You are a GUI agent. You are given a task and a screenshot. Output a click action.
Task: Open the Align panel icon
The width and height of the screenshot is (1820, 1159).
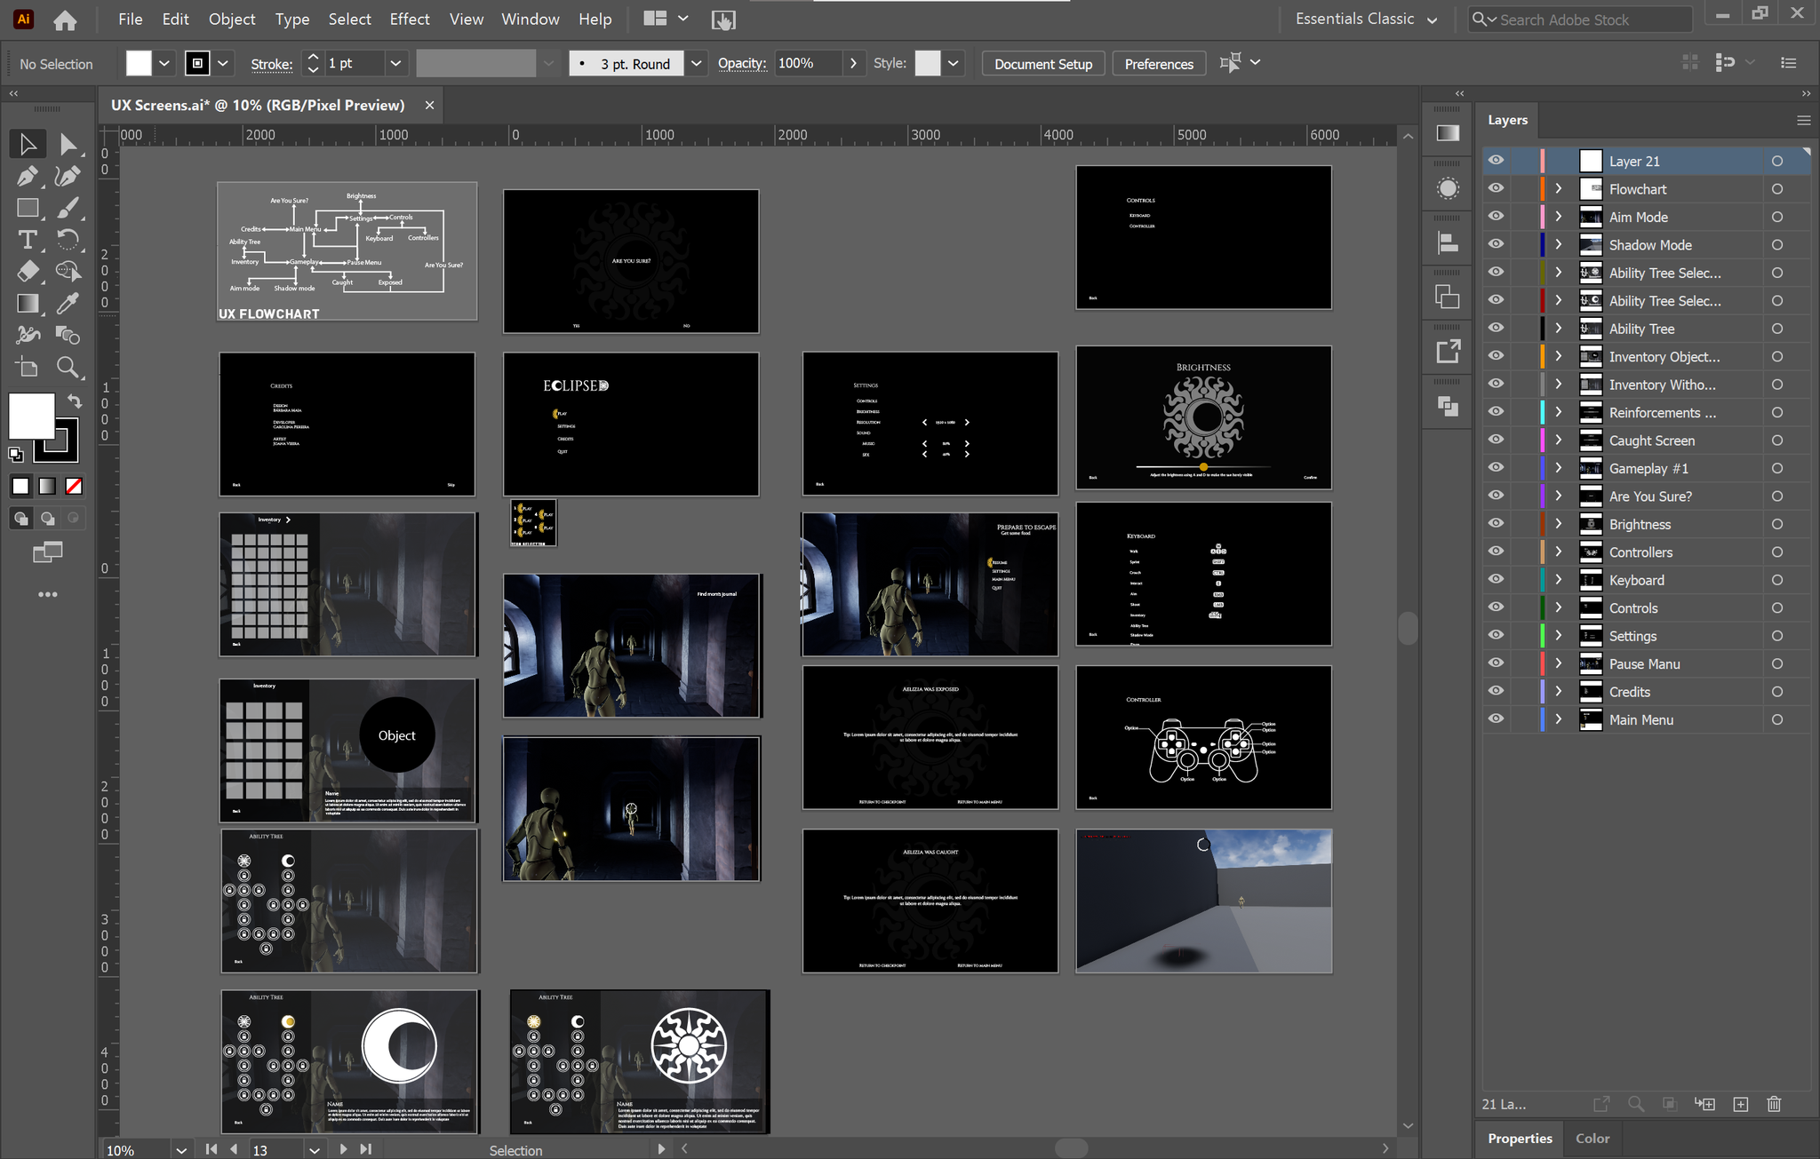point(1448,242)
